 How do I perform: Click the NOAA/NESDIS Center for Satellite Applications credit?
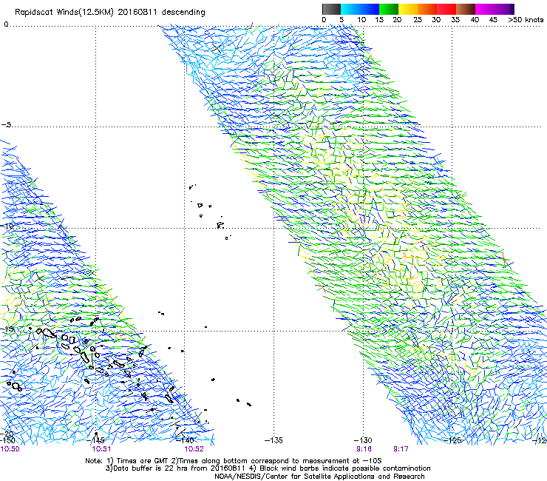tap(319, 477)
